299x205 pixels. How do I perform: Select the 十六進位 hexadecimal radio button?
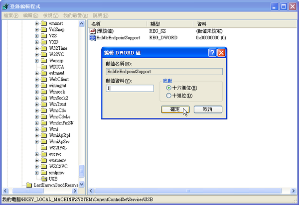(x=168, y=88)
